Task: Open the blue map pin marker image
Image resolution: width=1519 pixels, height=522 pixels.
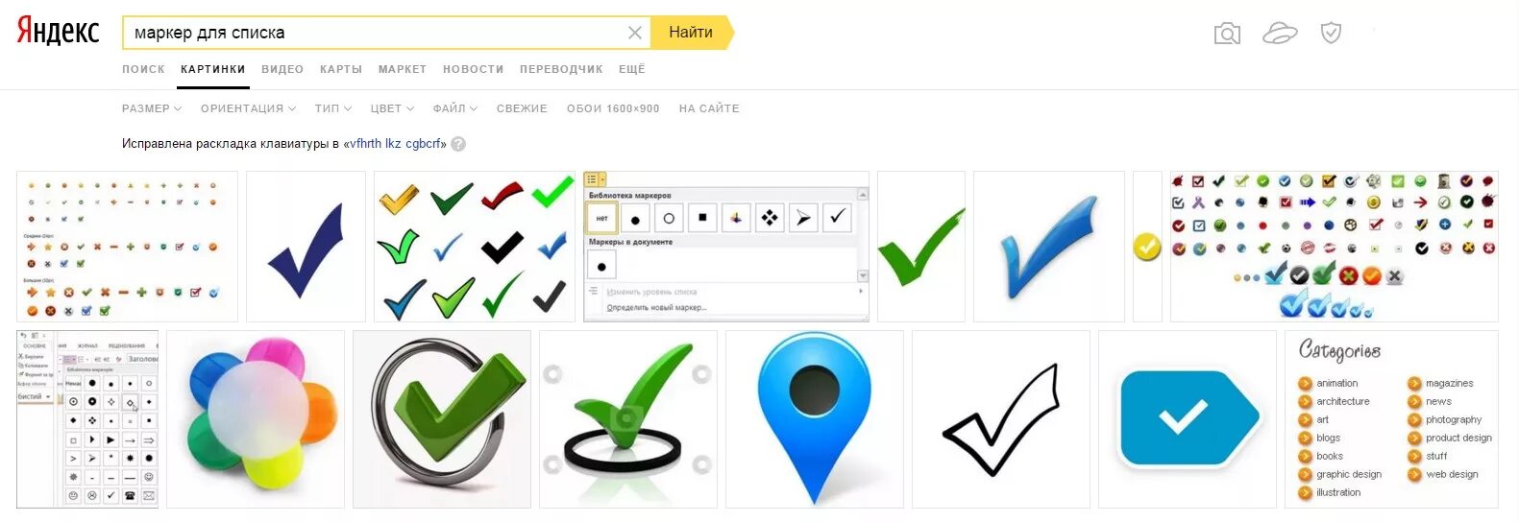Action: (815, 419)
